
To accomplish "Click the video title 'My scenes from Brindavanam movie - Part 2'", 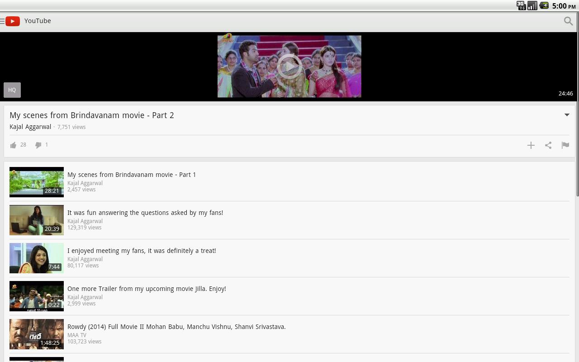I will (x=92, y=115).
